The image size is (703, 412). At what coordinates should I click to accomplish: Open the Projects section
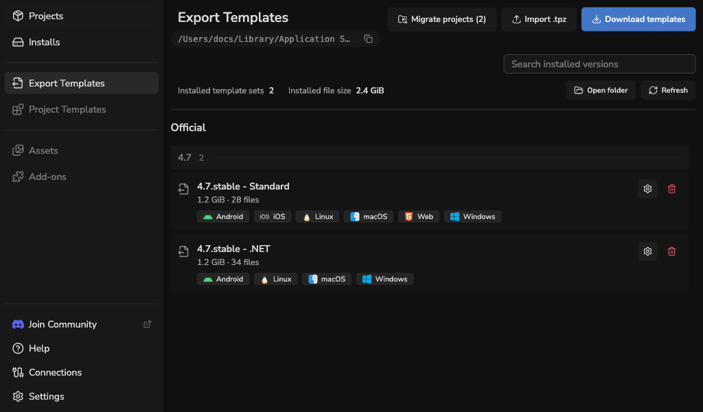tap(81, 16)
